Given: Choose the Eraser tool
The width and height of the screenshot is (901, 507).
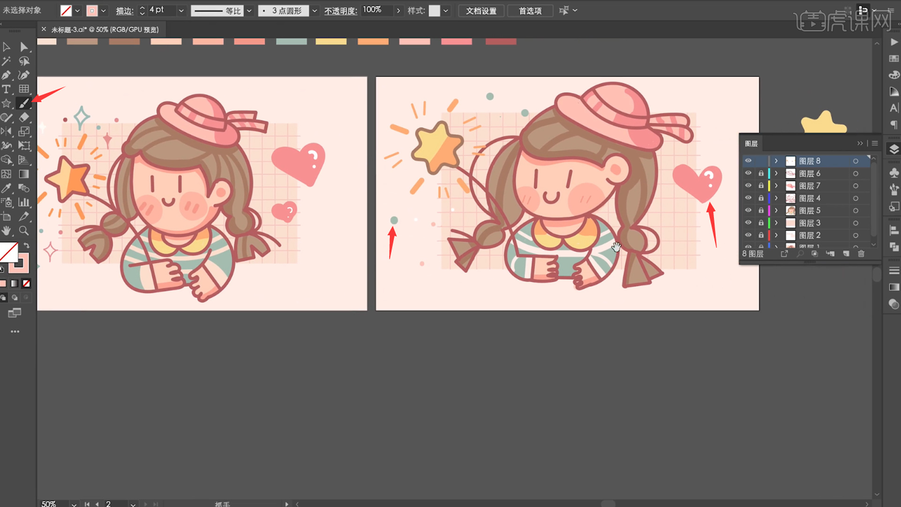Looking at the screenshot, I should coord(23,117).
